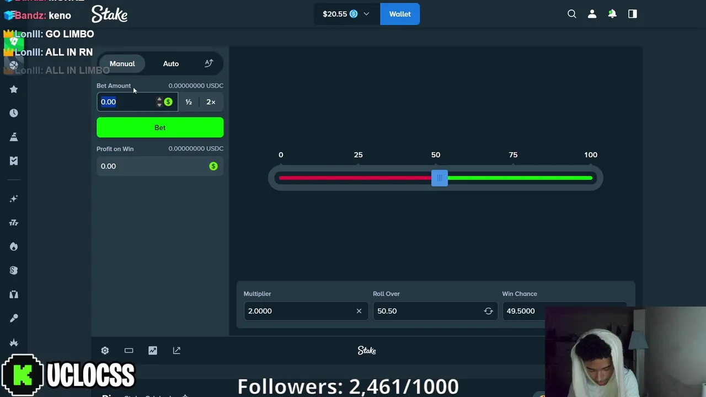Focus the Roll Over 50.50 field

435,311
